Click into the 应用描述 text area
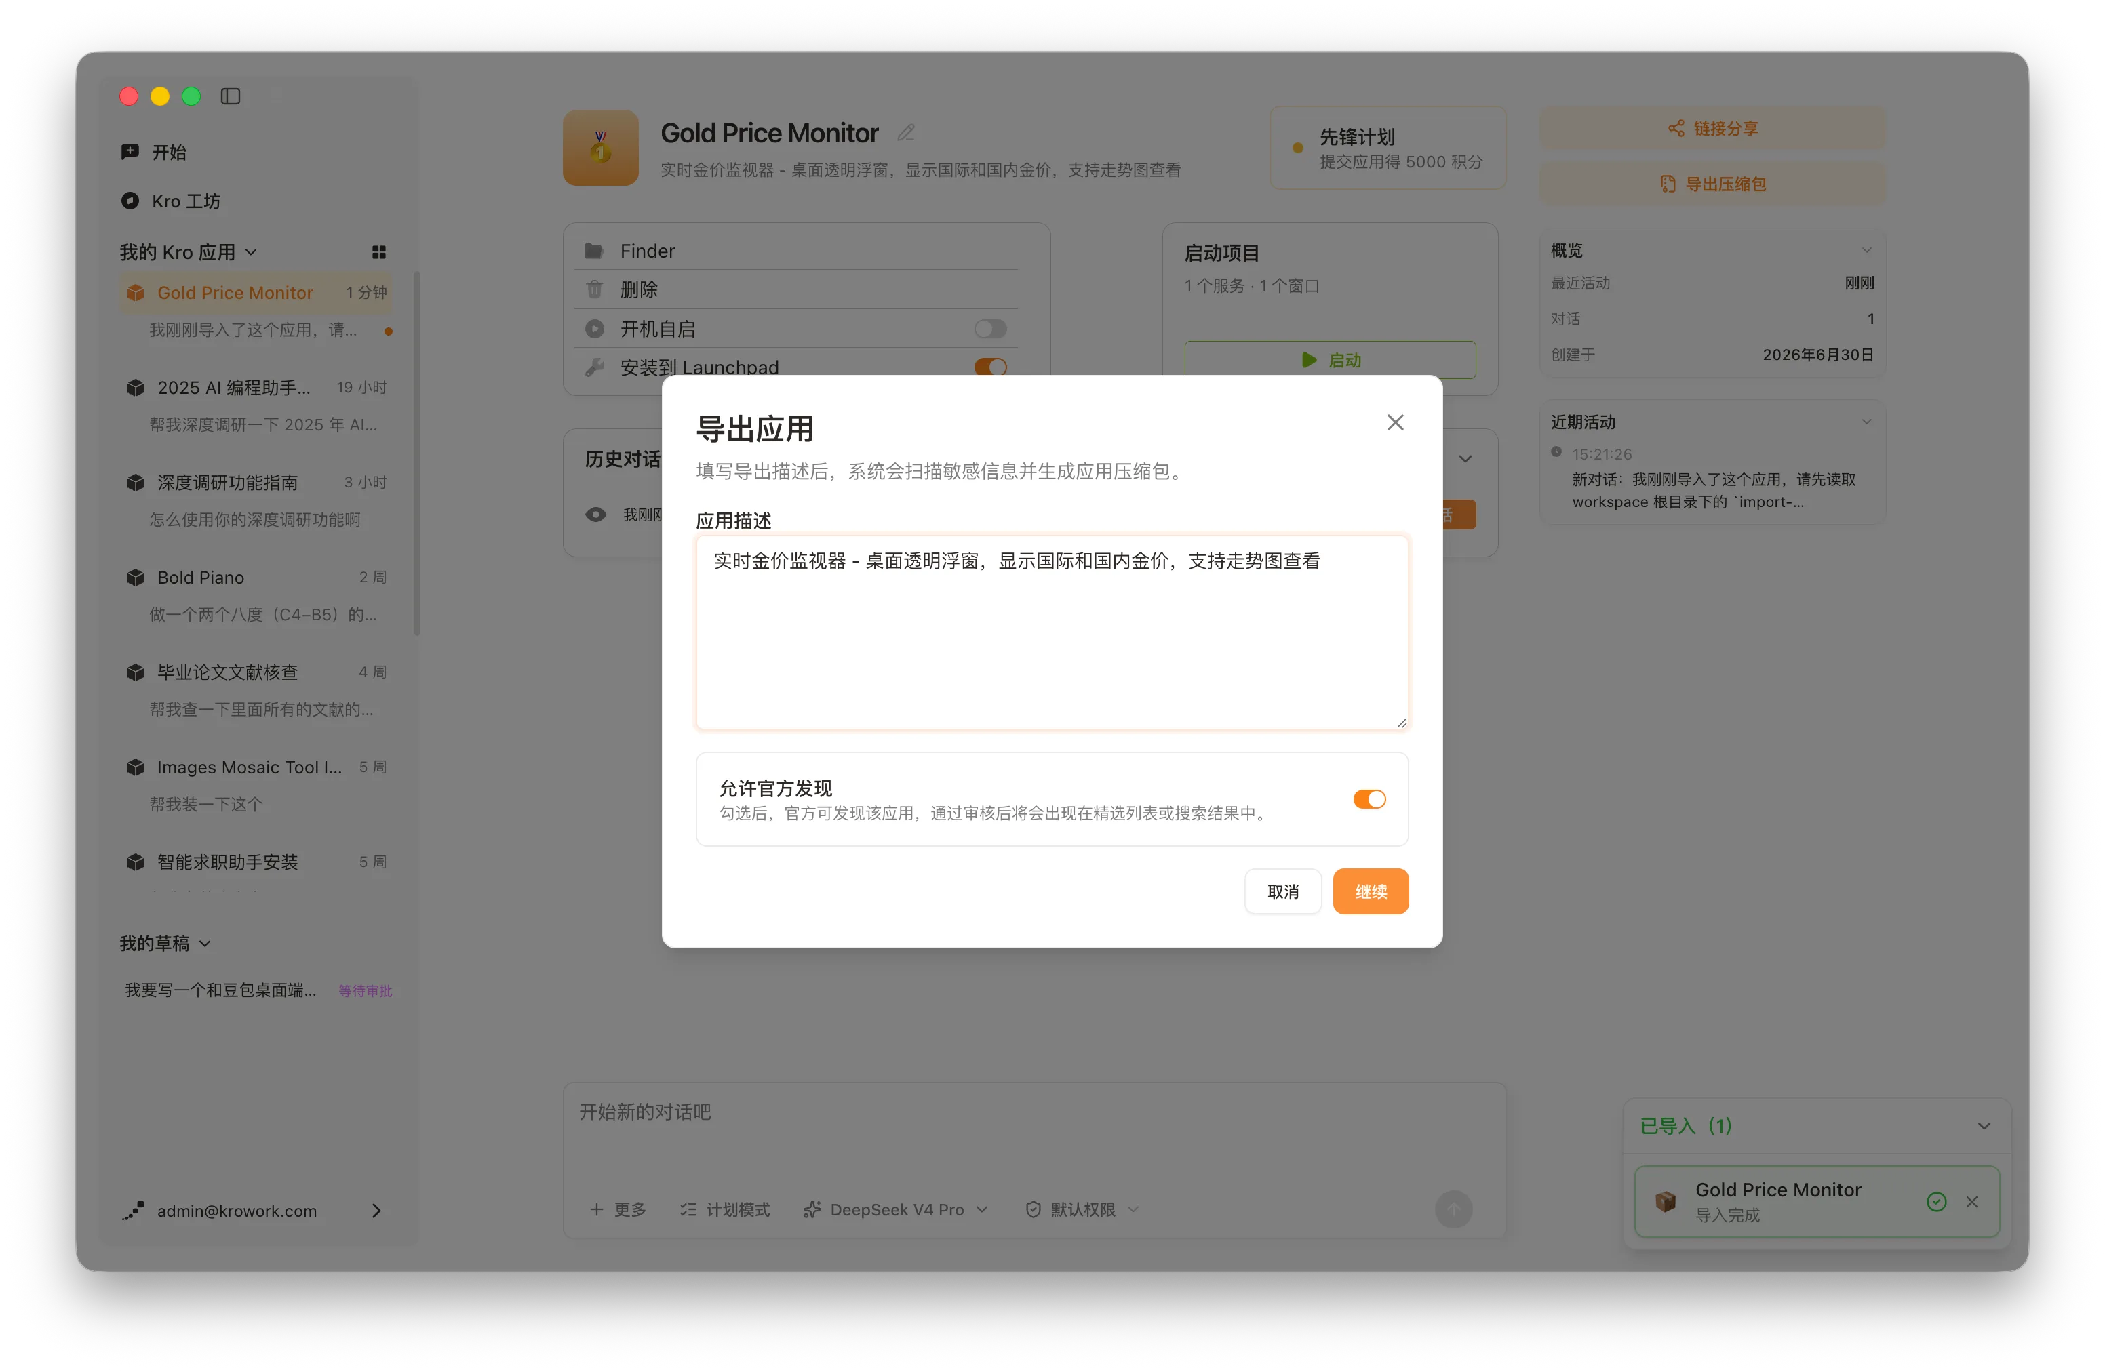This screenshot has height=1372, width=2105. (x=1052, y=633)
